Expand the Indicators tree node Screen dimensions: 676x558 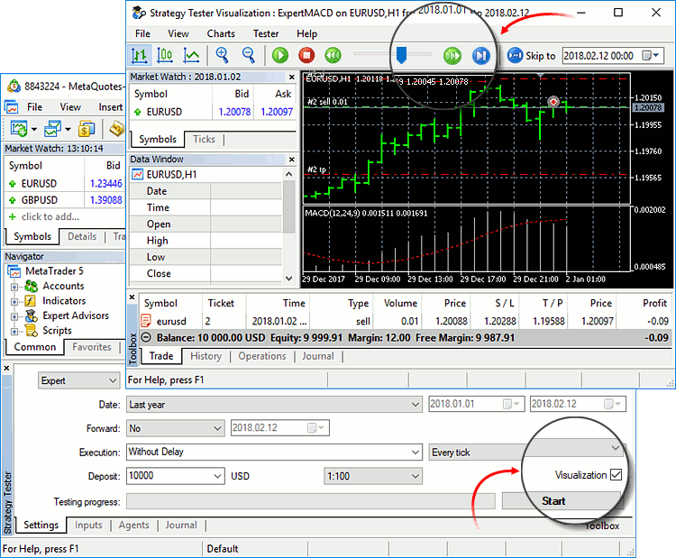click(14, 301)
